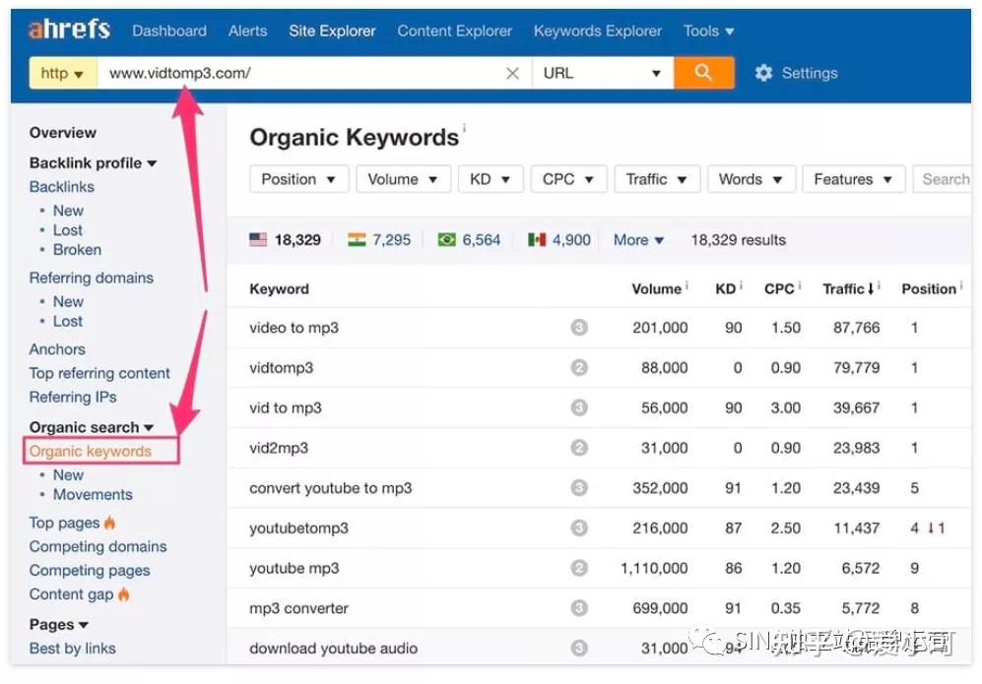Click the ahrefs logo
The height and width of the screenshot is (684, 982).
point(69,30)
